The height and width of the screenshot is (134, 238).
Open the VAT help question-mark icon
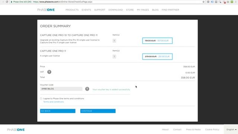49,72
